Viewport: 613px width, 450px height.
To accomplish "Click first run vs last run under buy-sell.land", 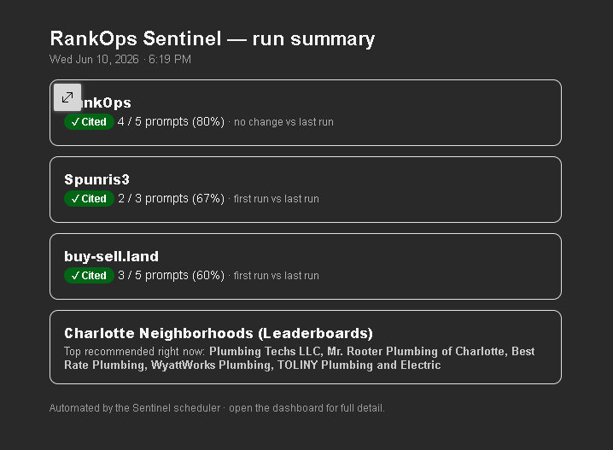I will click(277, 276).
